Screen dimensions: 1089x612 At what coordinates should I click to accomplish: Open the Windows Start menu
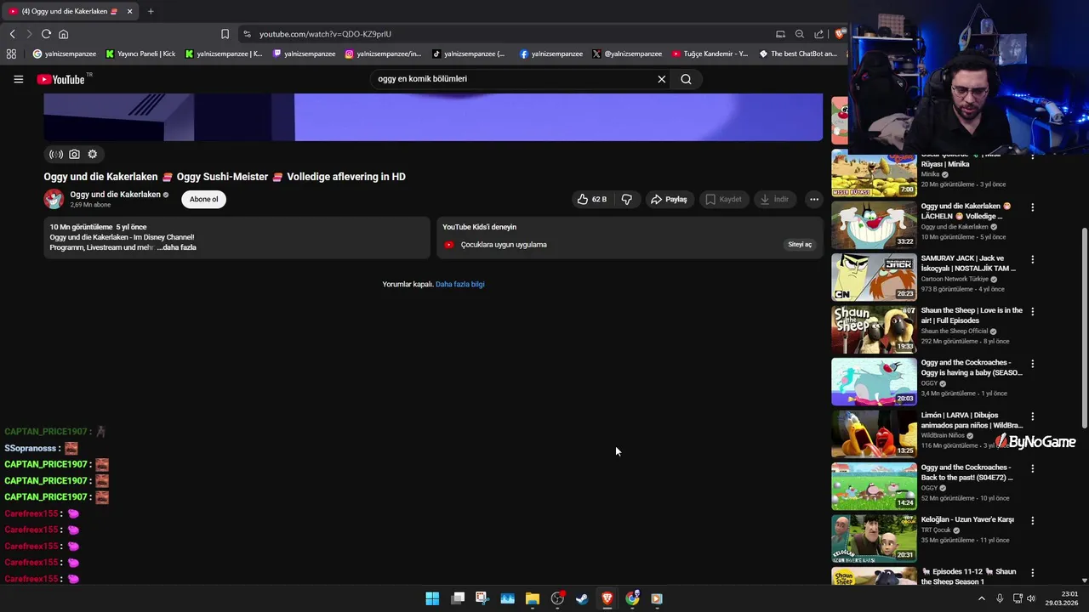click(x=432, y=598)
